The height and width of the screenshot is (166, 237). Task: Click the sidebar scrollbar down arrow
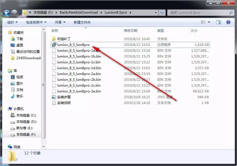click(44, 147)
